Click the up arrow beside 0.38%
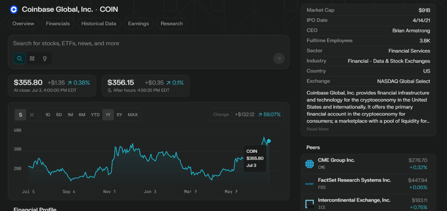This screenshot has height=211, width=447. pos(70,83)
